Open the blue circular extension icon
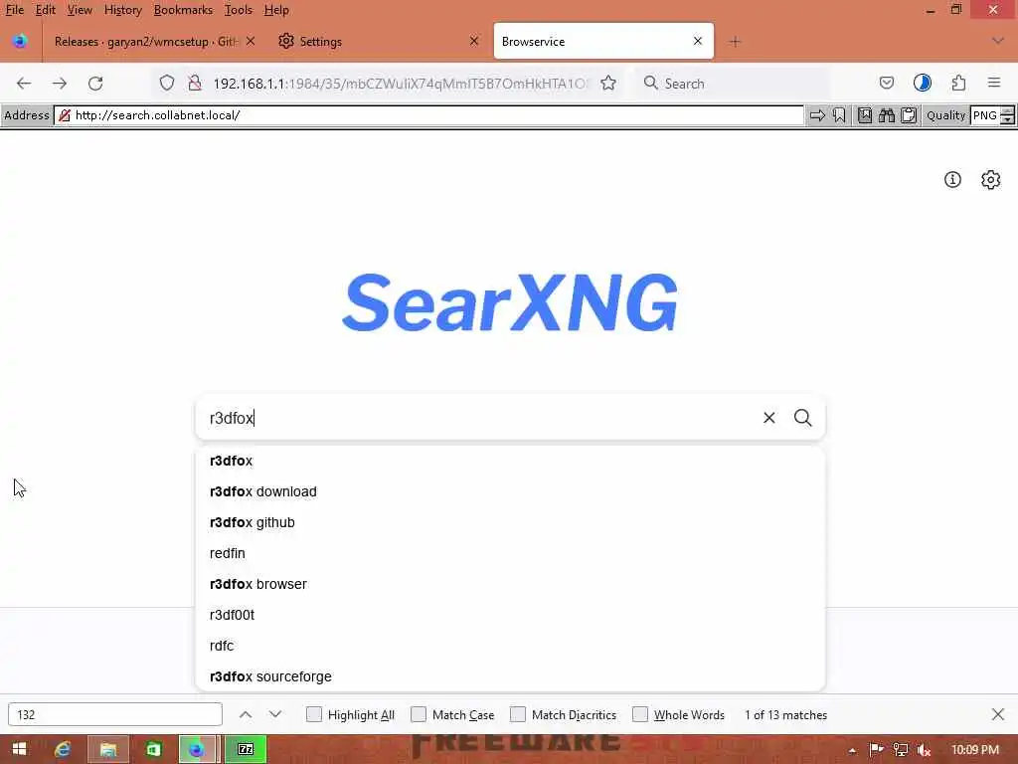 (x=922, y=84)
